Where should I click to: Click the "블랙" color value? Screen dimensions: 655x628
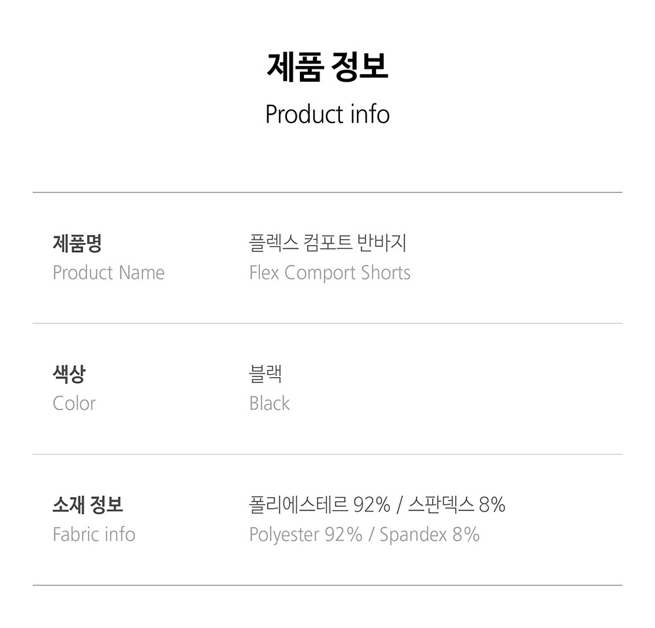pos(265,375)
